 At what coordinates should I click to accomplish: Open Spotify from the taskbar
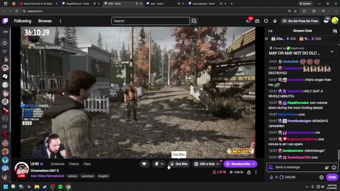tap(60, 187)
